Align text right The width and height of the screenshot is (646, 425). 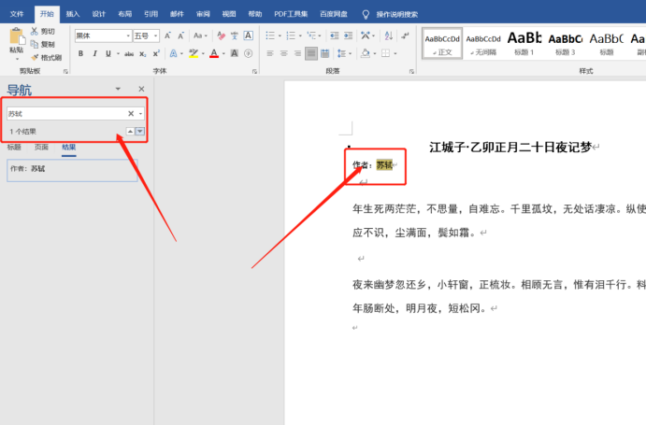297,53
